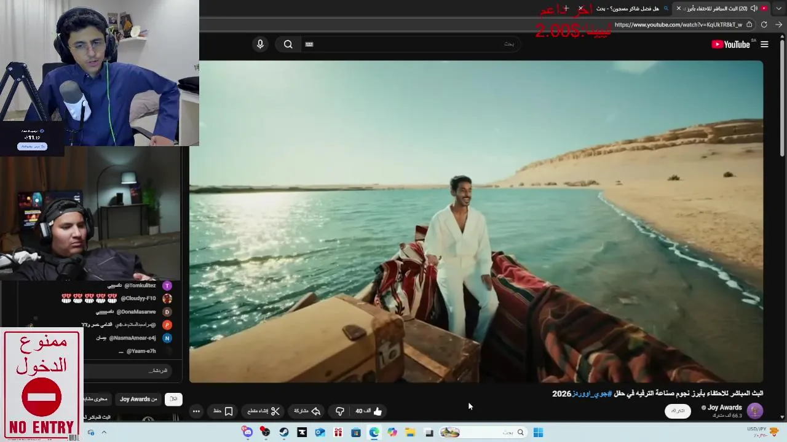
Task: Reload the page with refresh icon
Action: (x=764, y=25)
